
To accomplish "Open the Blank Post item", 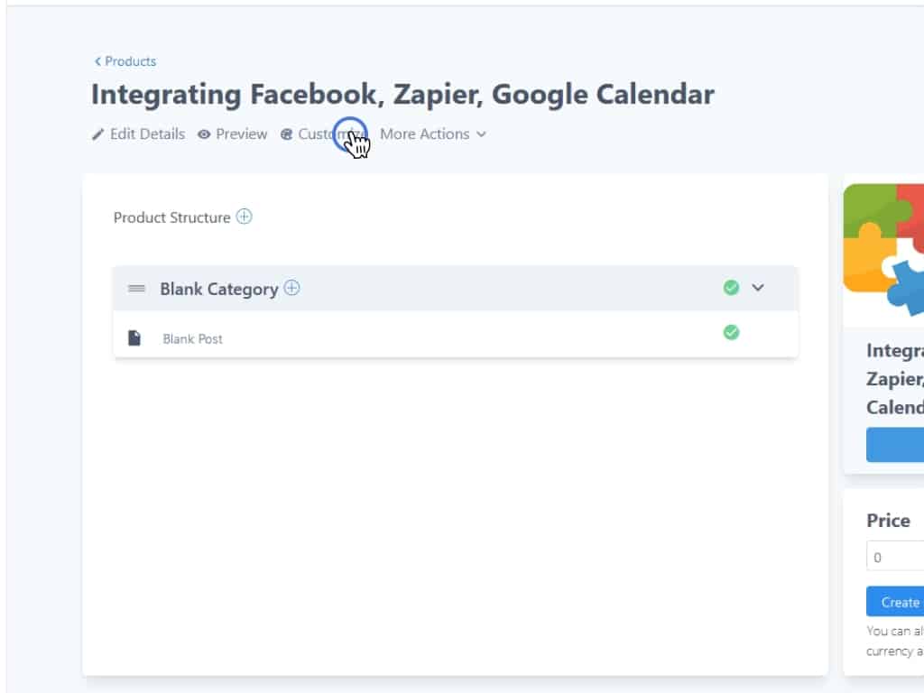I will [193, 339].
